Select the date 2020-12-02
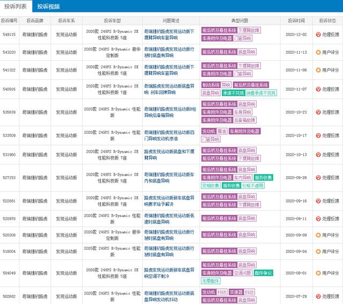Screen dimensions: 343x304 [x=296, y=34]
